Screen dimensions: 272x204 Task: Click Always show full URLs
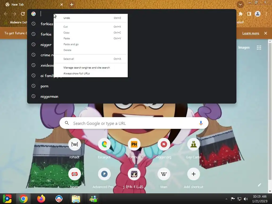[91, 74]
